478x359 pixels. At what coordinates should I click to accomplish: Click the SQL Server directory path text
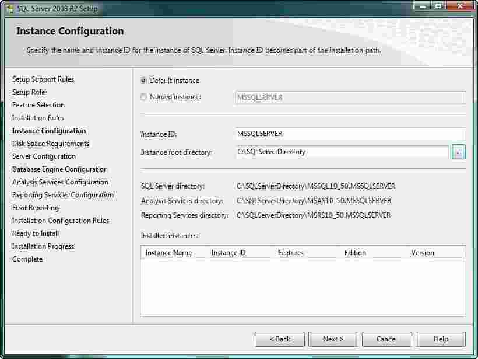[x=316, y=186]
